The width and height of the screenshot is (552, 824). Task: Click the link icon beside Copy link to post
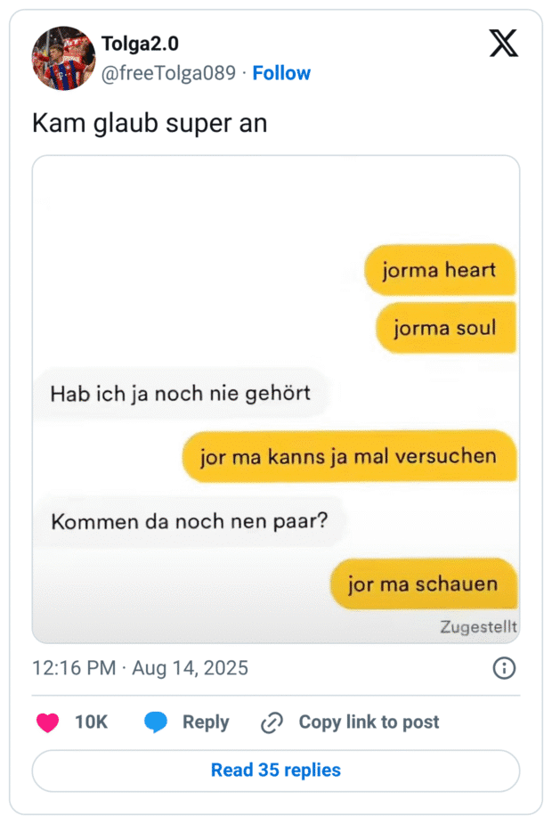coord(270,722)
